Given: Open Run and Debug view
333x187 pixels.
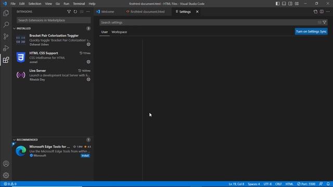Looking at the screenshot, I should pyautogui.click(x=6, y=48).
